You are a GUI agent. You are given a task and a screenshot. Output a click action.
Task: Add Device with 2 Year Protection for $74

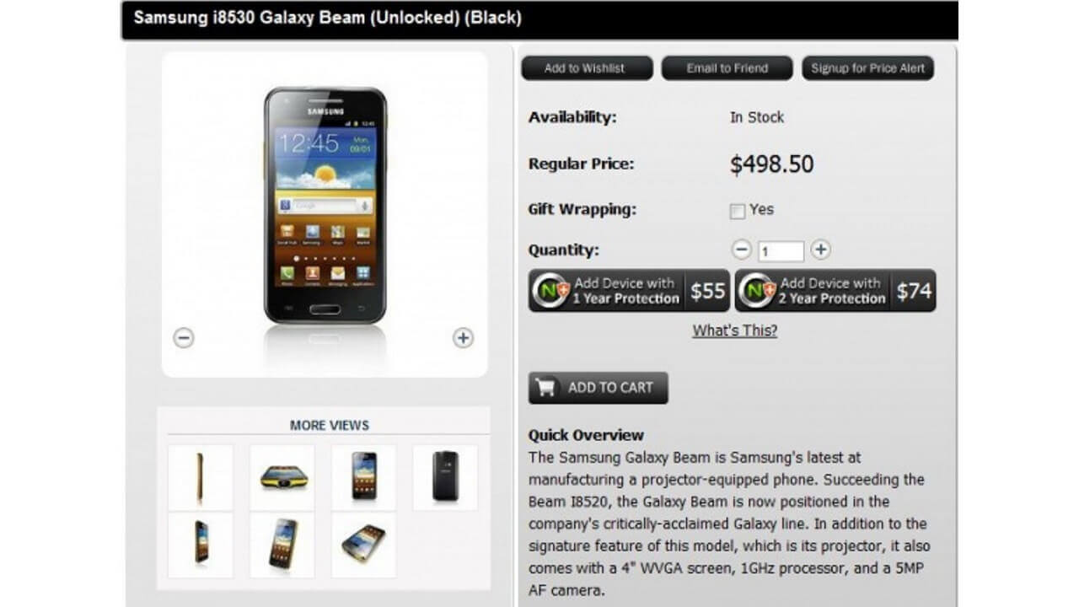(835, 291)
